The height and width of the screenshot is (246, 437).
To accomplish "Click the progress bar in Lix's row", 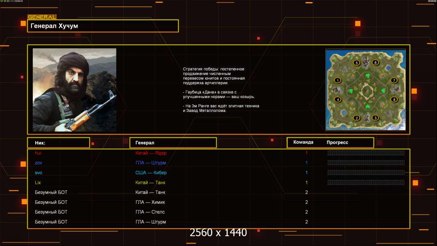I will (366, 182).
